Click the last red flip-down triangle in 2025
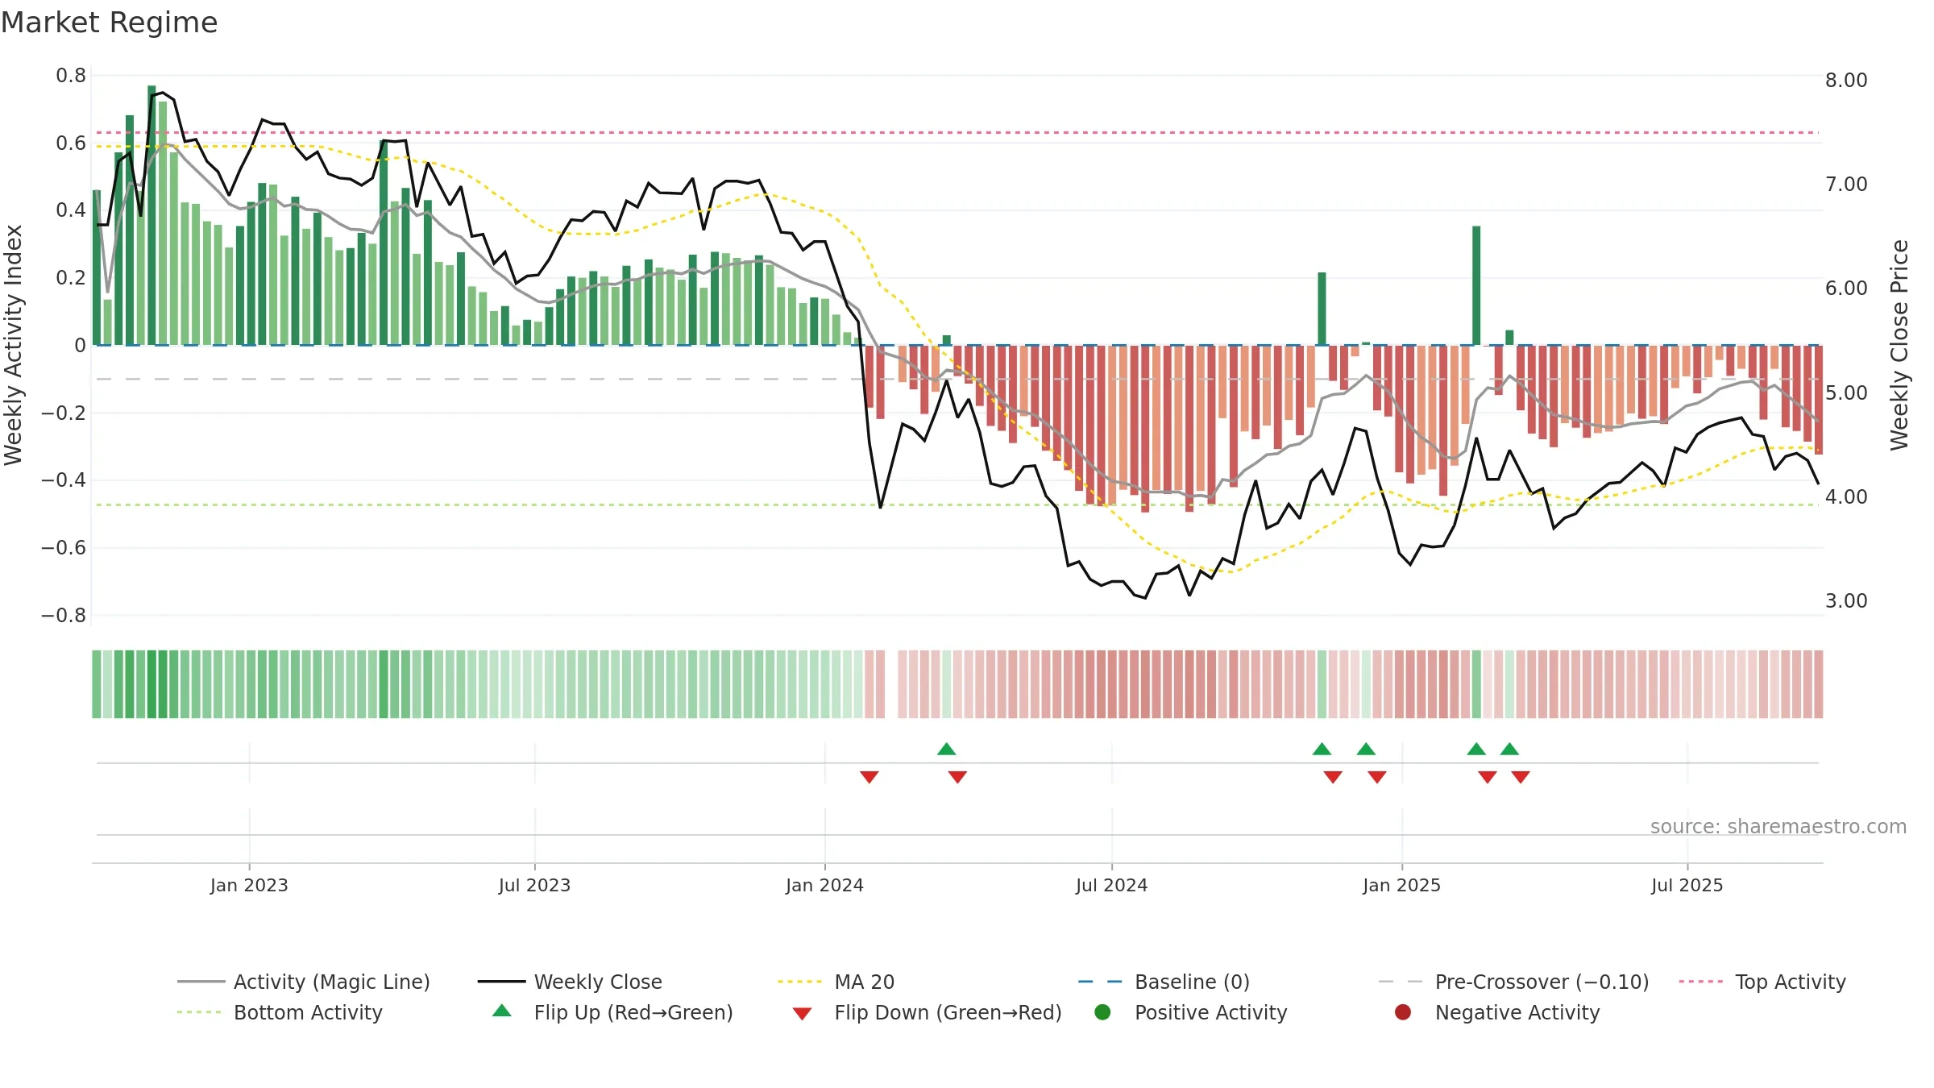 tap(1521, 777)
